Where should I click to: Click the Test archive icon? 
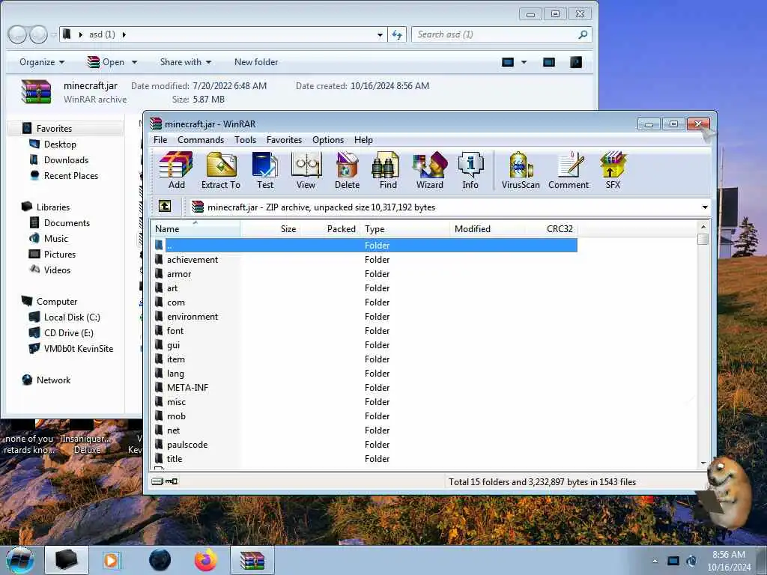pos(265,170)
